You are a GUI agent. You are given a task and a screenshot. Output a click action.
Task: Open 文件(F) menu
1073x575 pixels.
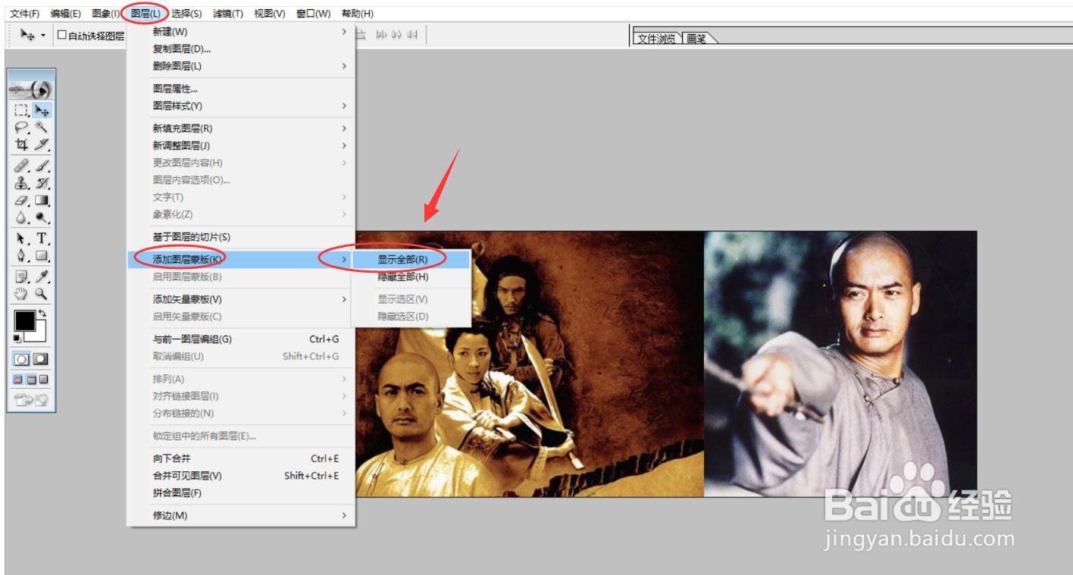tap(24, 14)
